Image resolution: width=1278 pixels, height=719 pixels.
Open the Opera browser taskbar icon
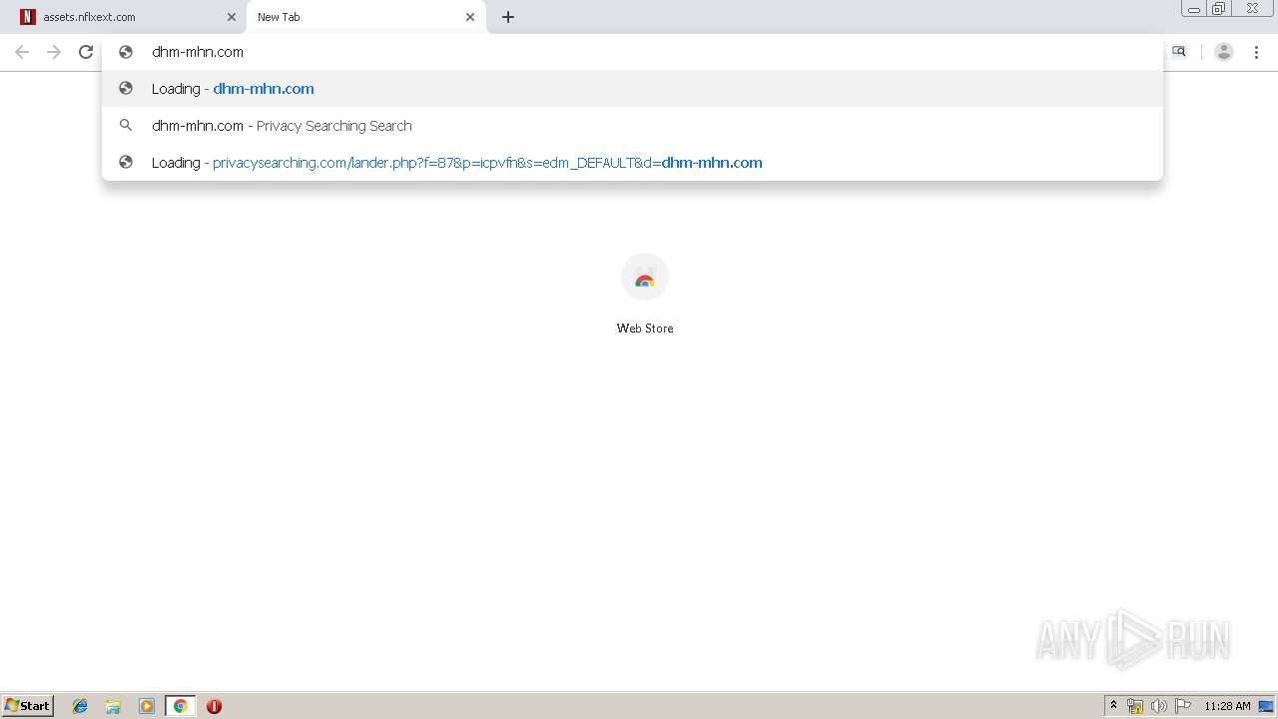pyautogui.click(x=214, y=706)
